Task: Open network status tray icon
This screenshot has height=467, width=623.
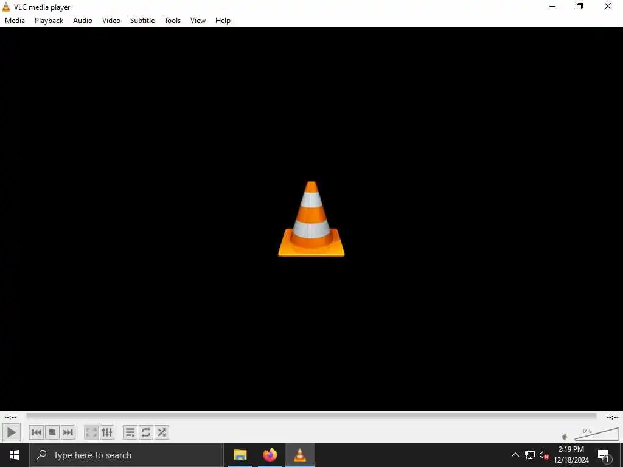Action: pyautogui.click(x=530, y=455)
